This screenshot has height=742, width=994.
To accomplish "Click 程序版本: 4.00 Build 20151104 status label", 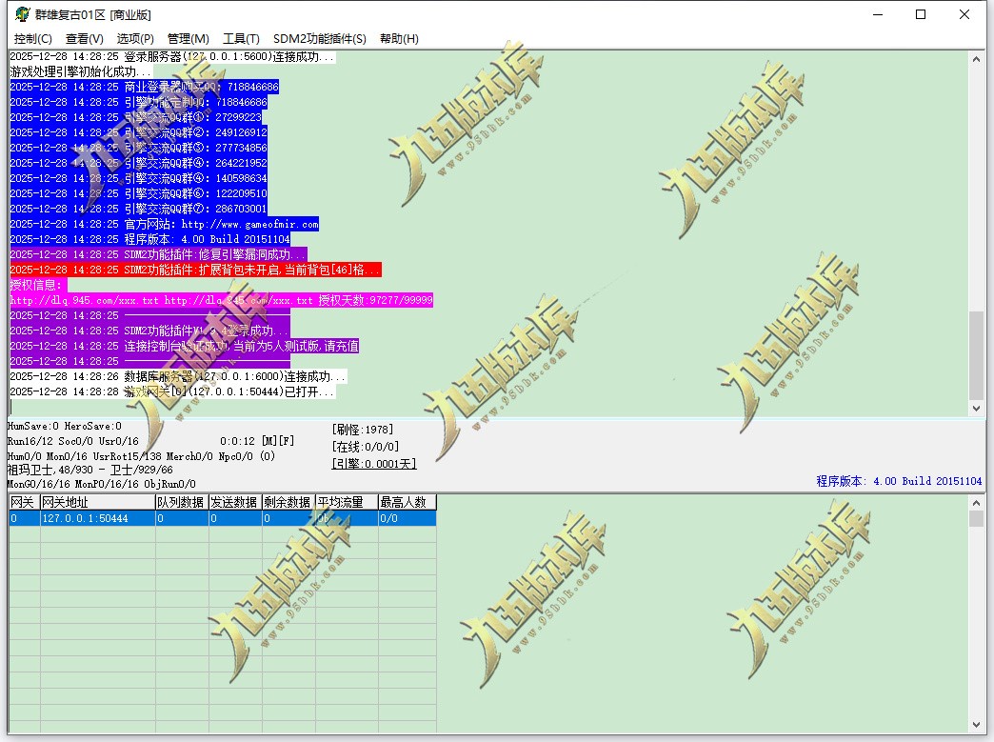I will (899, 481).
